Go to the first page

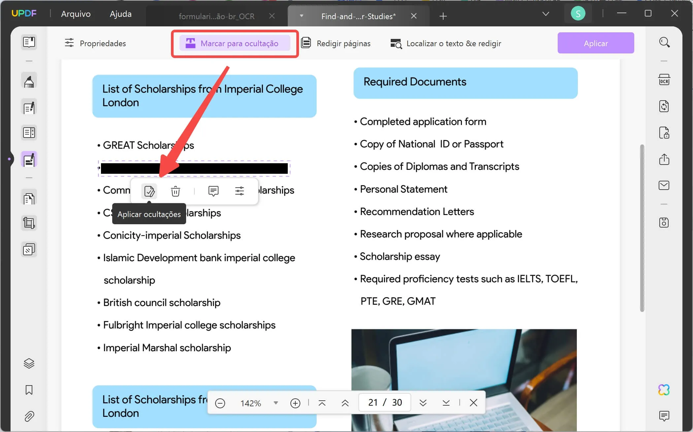(x=322, y=403)
